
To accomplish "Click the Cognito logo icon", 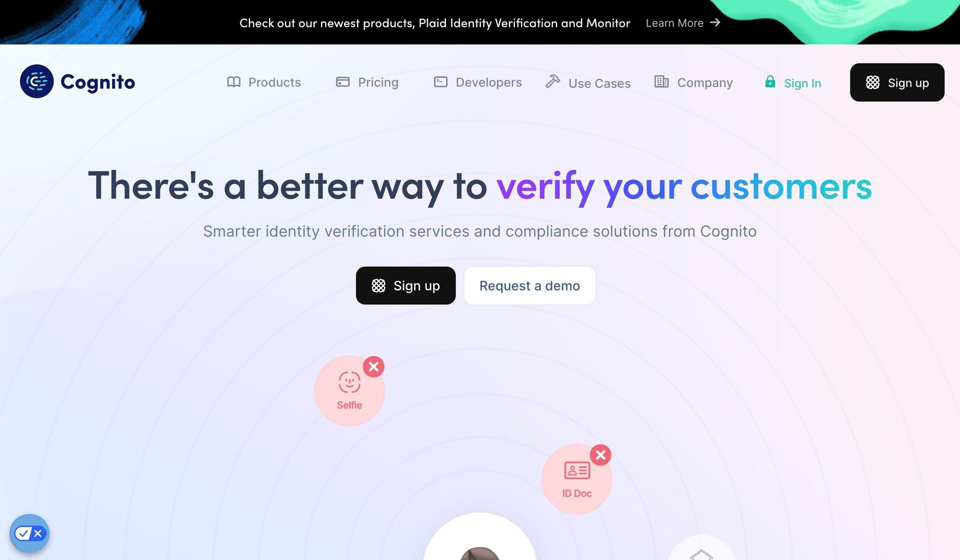I will [x=36, y=80].
